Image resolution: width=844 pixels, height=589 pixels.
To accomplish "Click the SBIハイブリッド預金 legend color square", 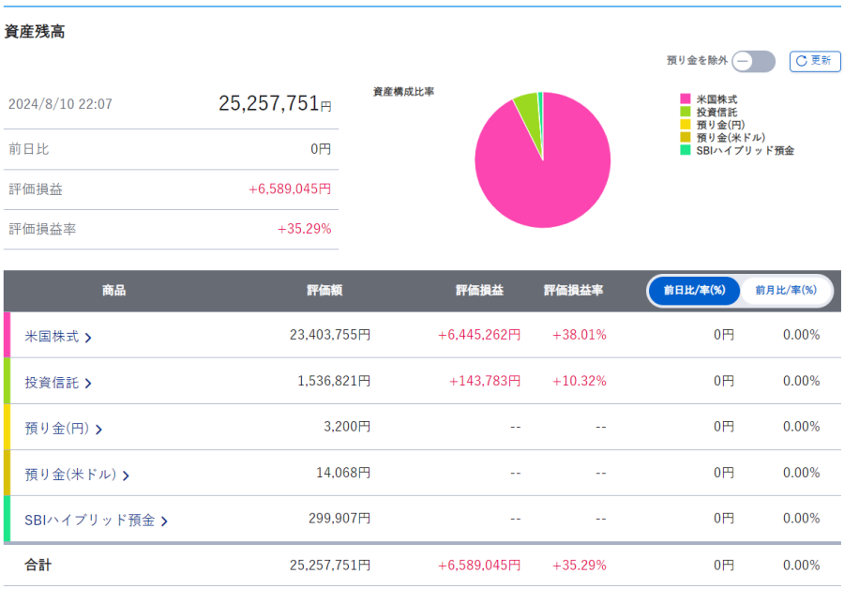I will click(x=686, y=150).
